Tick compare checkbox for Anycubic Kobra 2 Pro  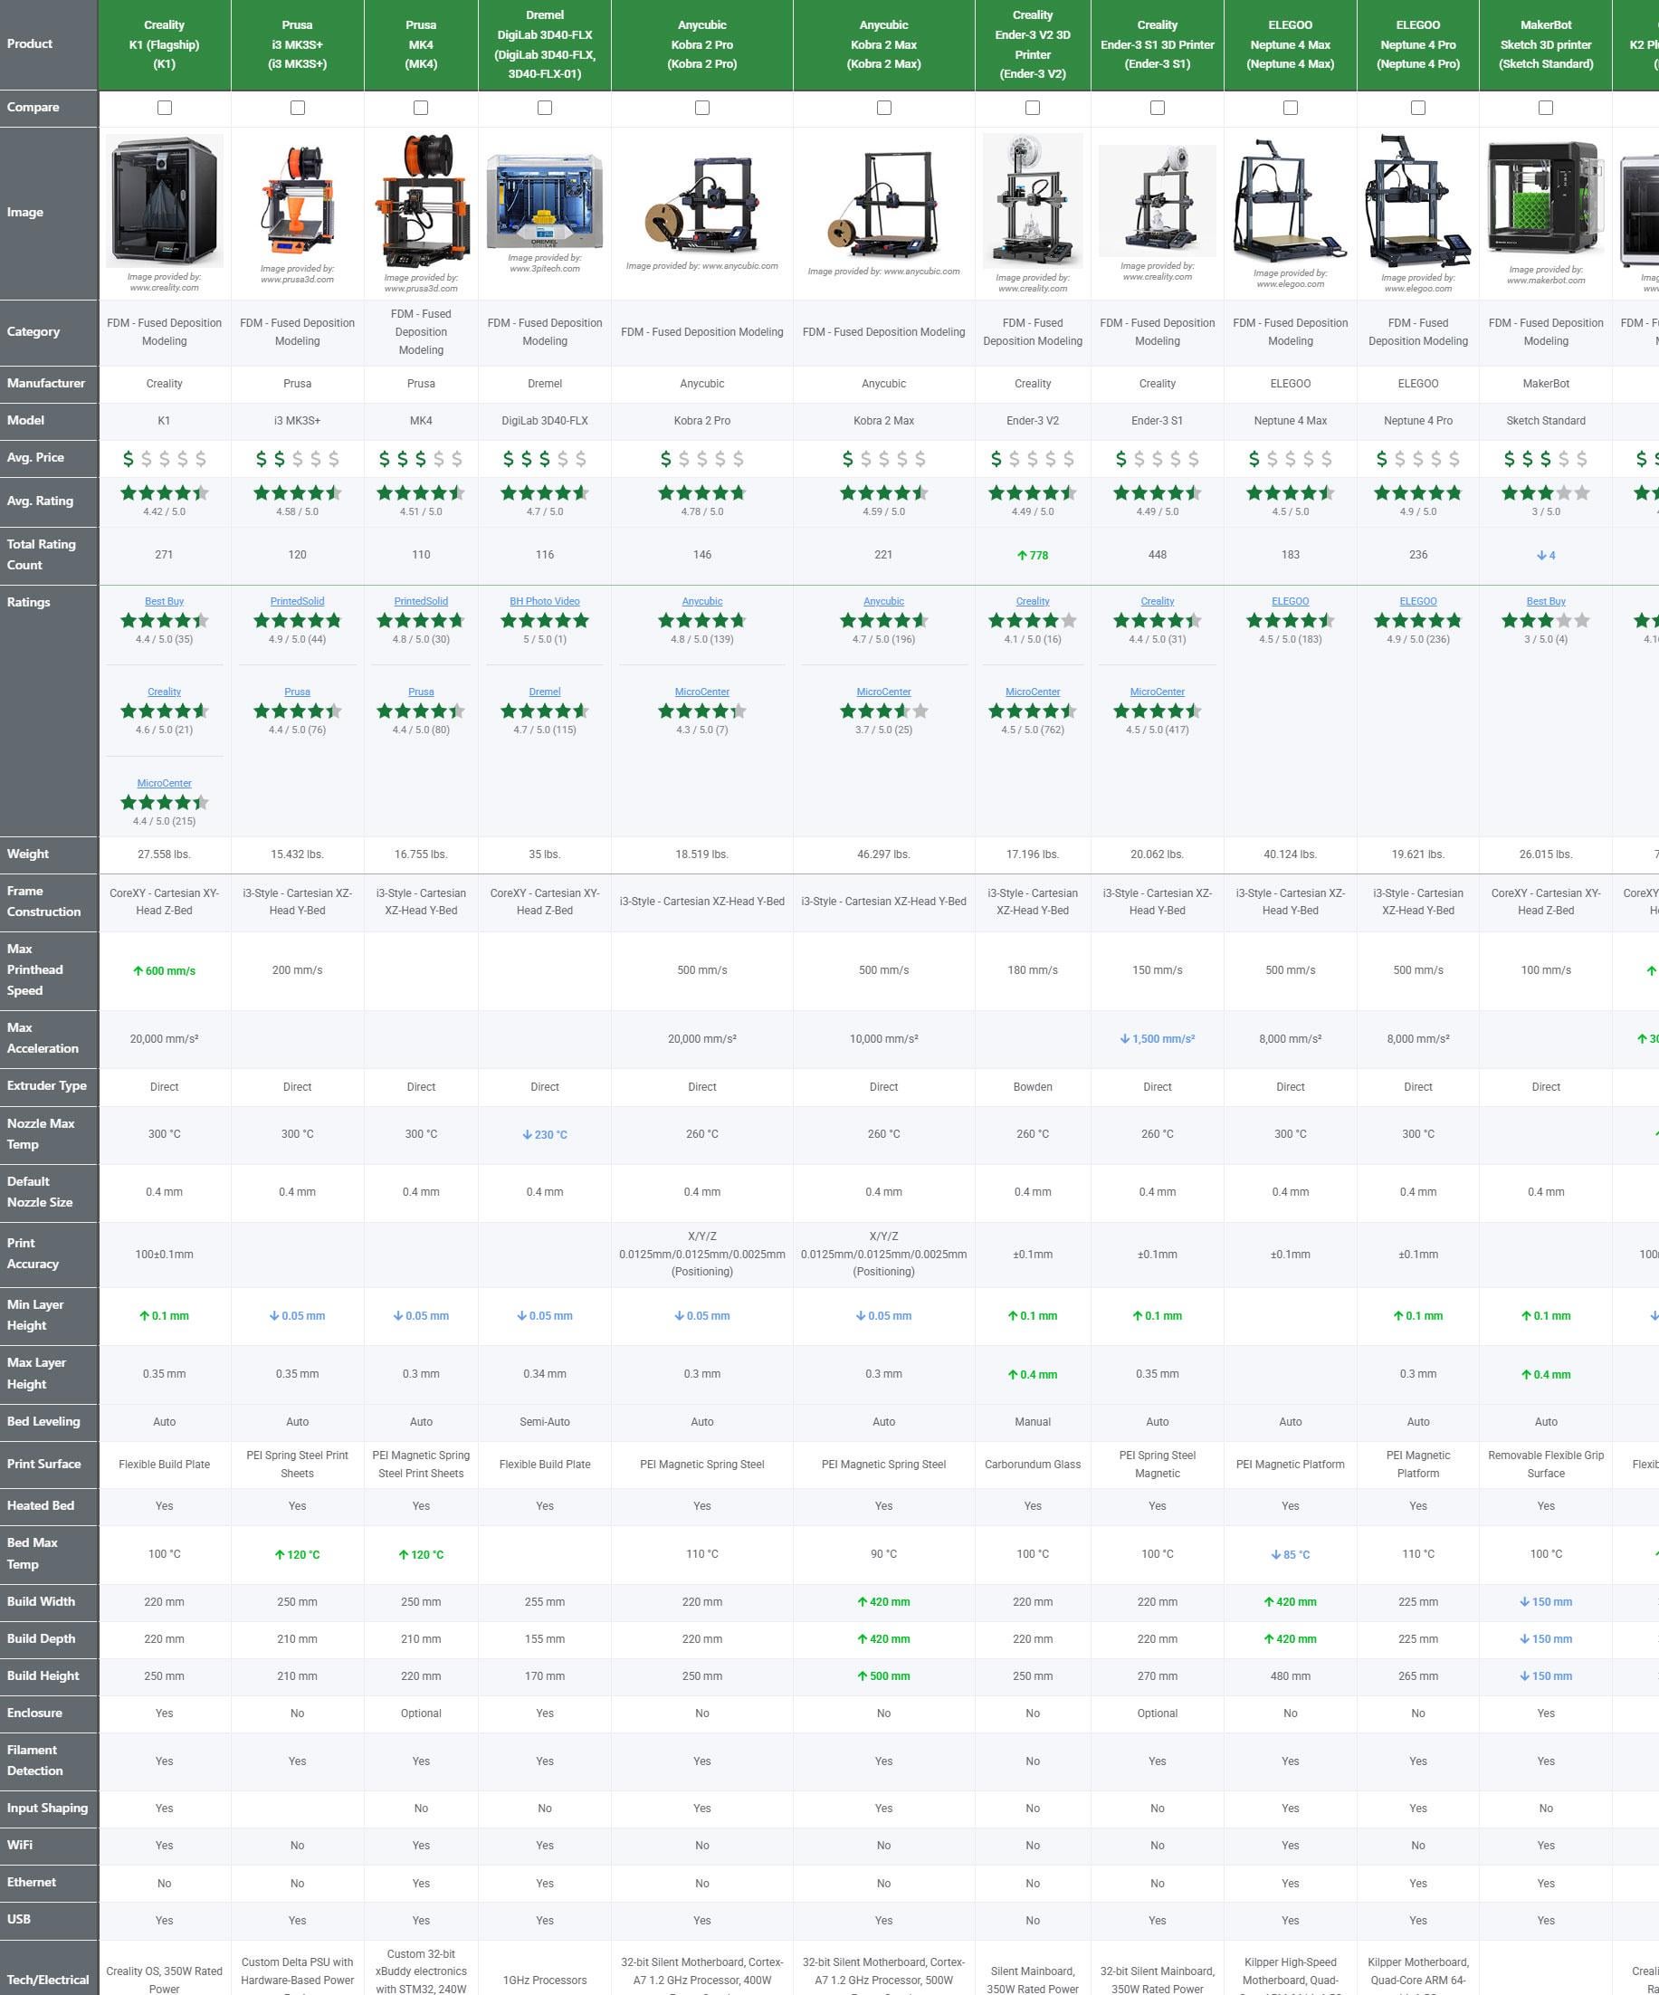point(701,108)
